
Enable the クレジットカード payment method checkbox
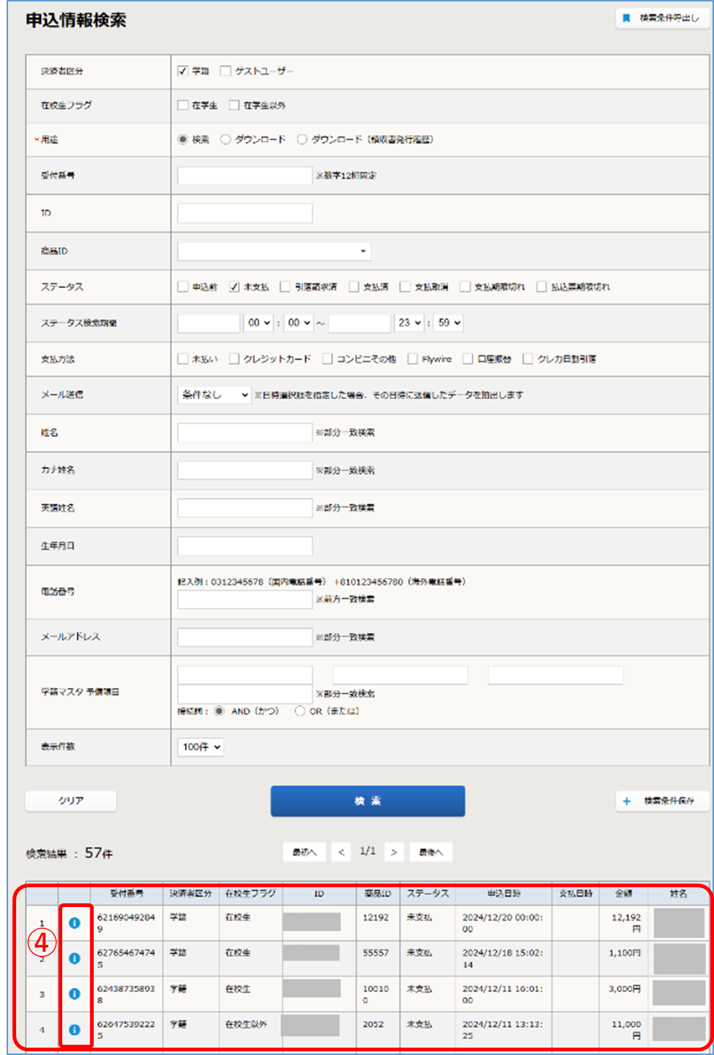coord(234,359)
